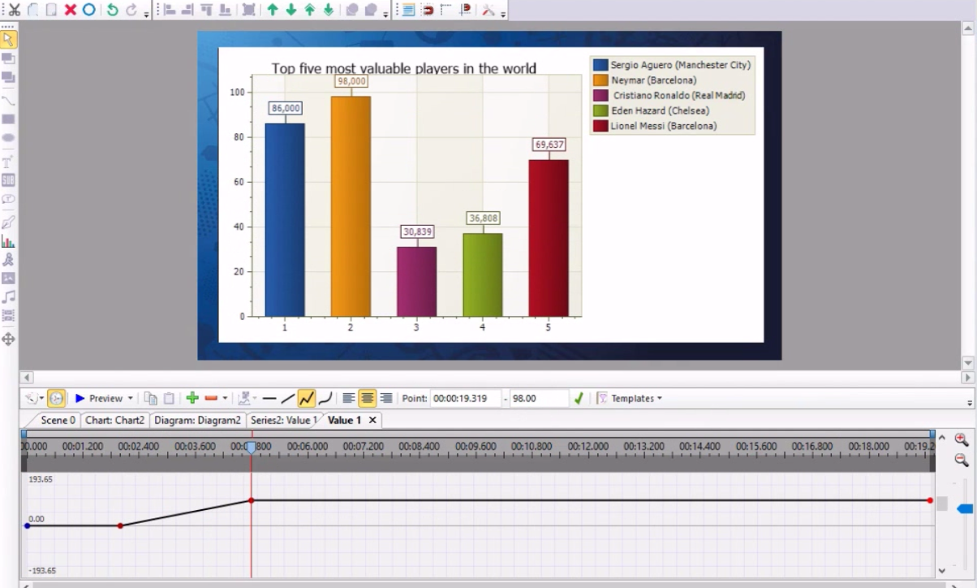
Task: Open dropdown arrow next to red minus icon
Action: (225, 399)
